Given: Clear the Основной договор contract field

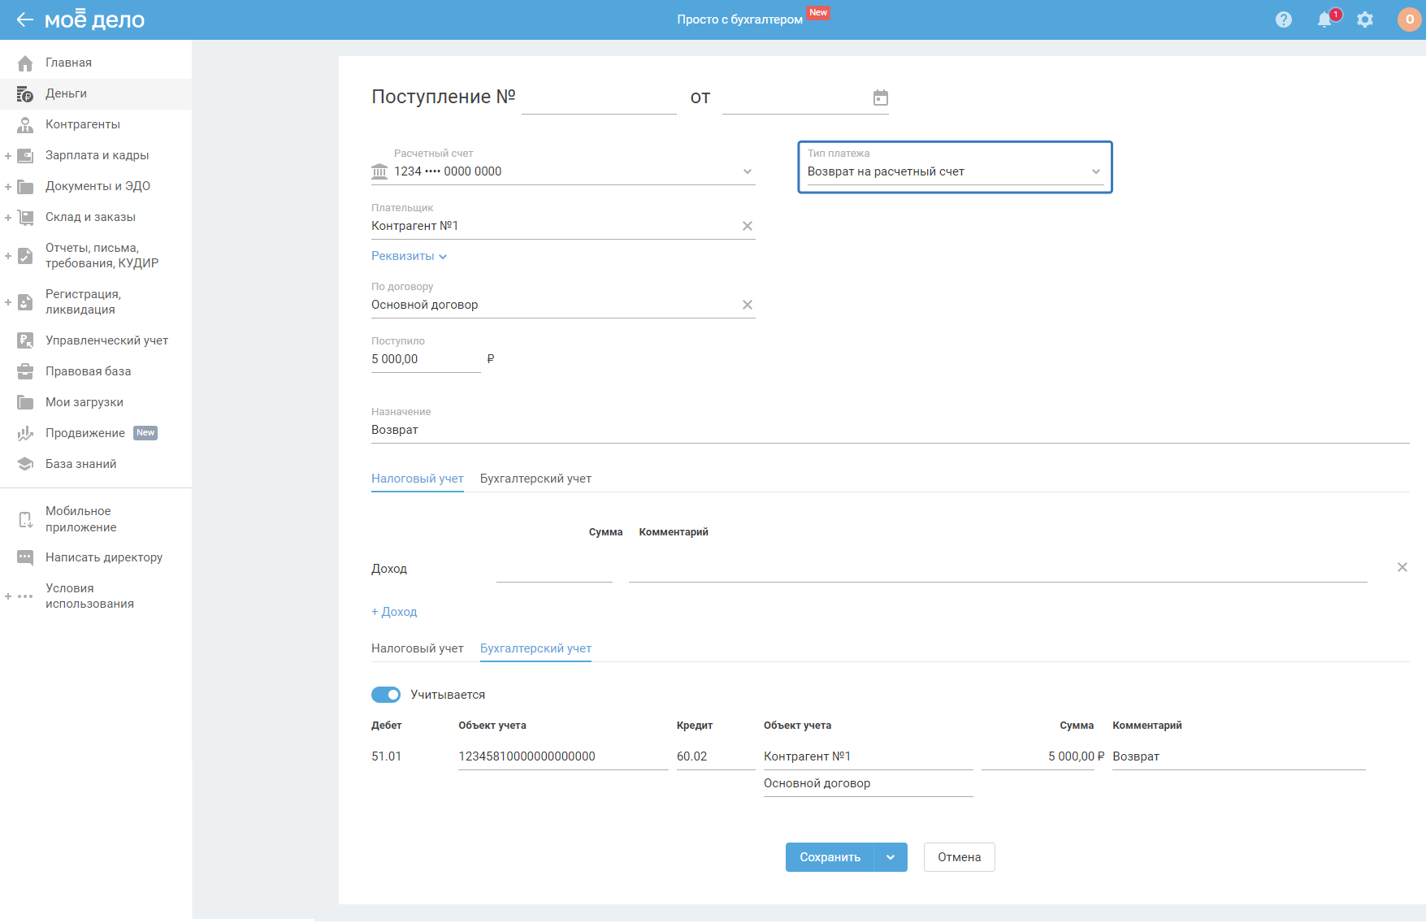Looking at the screenshot, I should 748,305.
